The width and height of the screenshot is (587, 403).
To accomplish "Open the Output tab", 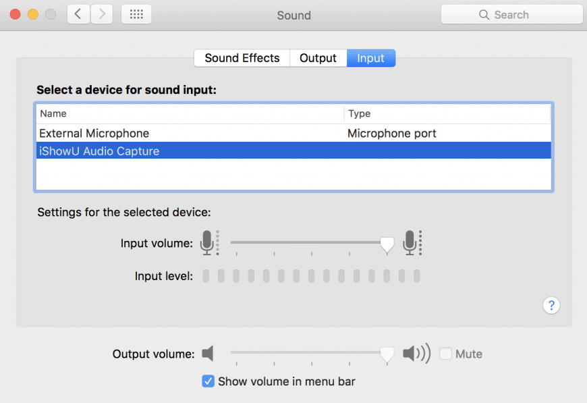I will (318, 58).
